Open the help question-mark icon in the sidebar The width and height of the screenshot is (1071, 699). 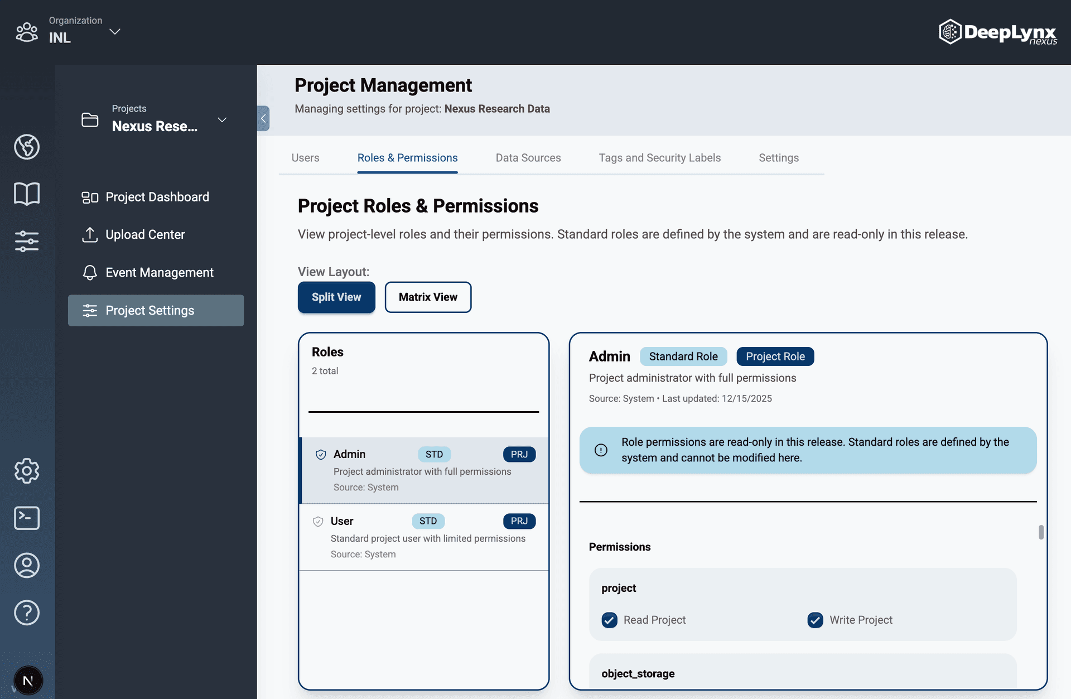[27, 613]
